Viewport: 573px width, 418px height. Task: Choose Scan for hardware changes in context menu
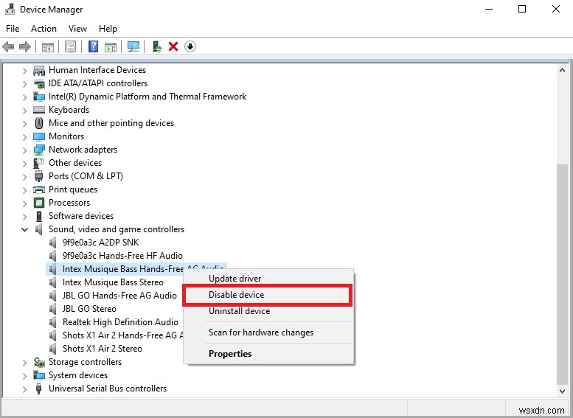[268, 332]
